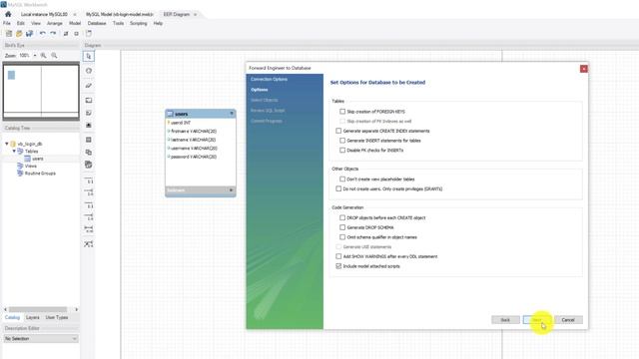Click the Bird's Eye diagram thumbnail
The image size is (639, 359).
pyautogui.click(x=41, y=91)
